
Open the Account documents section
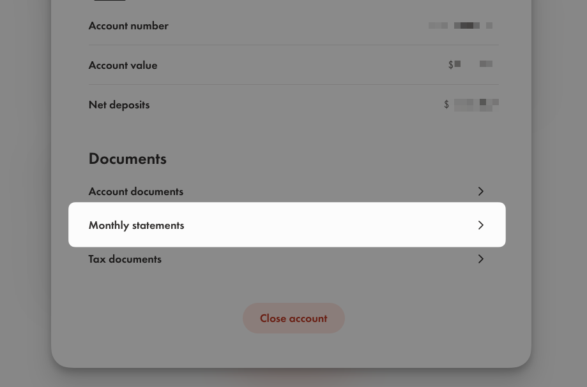(135, 191)
